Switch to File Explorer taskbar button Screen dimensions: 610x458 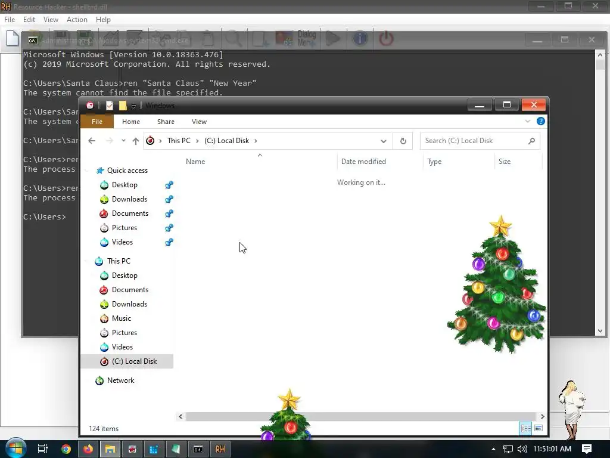[x=110, y=449]
